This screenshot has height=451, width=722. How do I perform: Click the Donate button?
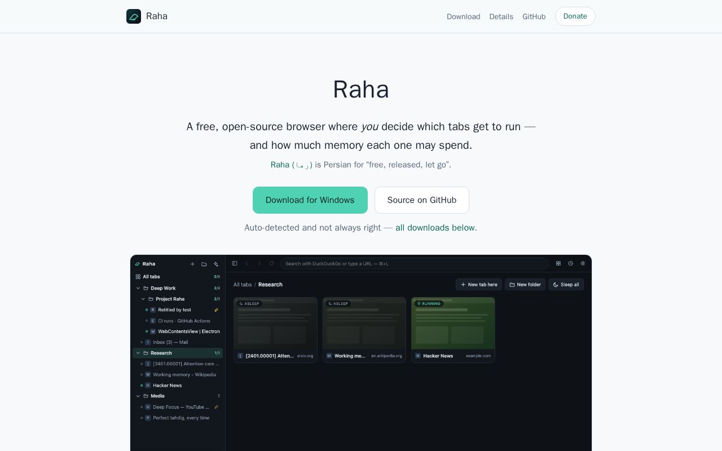pyautogui.click(x=575, y=16)
